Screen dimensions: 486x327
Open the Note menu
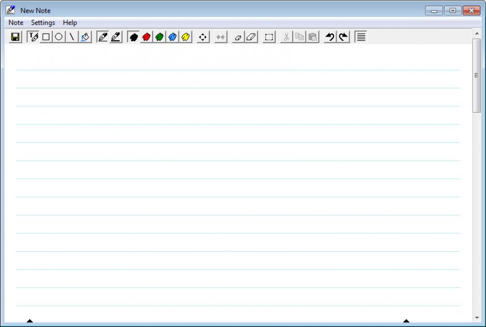tap(16, 23)
